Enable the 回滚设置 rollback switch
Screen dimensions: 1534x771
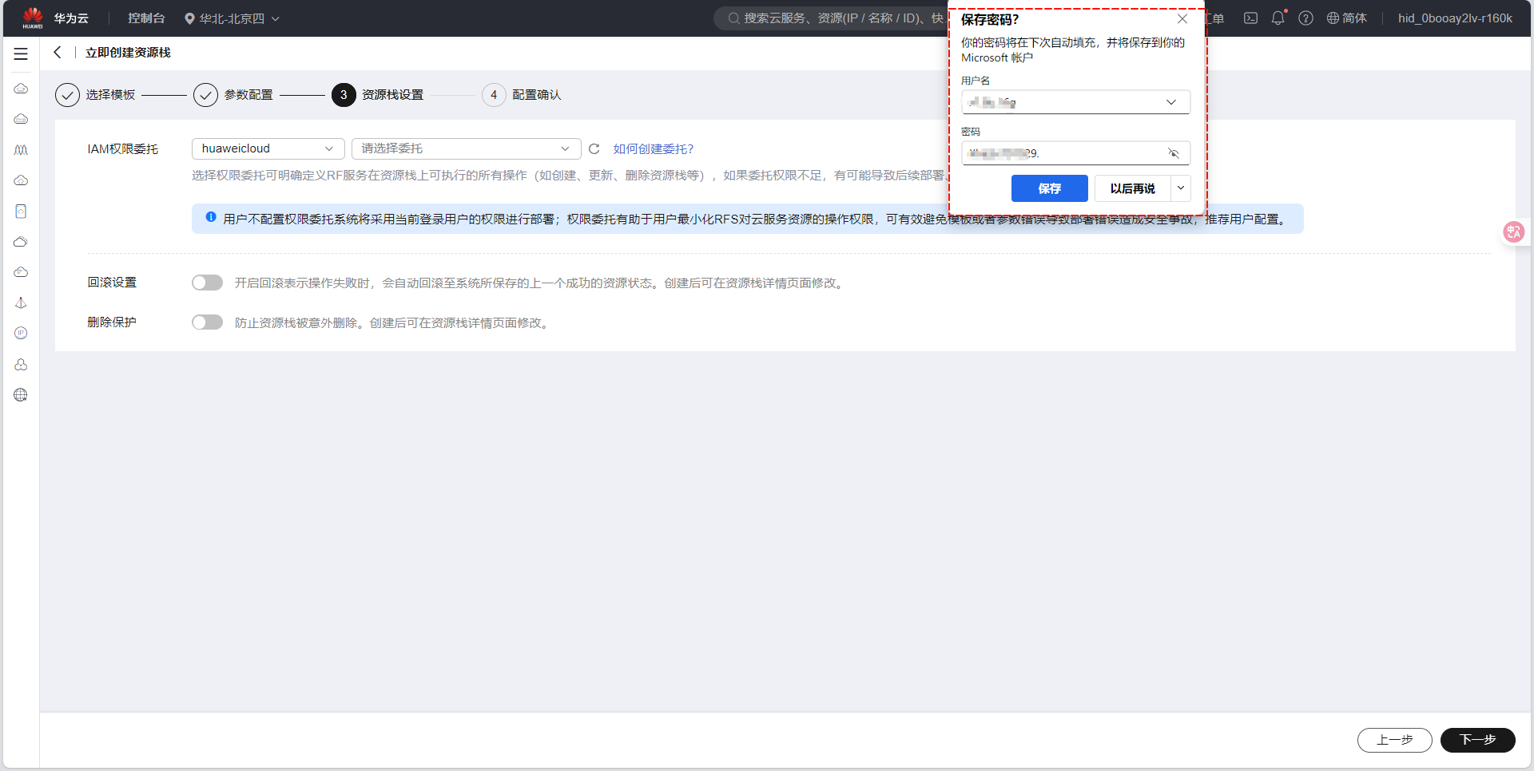click(x=207, y=283)
